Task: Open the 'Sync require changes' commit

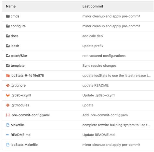Action: tap(99, 66)
